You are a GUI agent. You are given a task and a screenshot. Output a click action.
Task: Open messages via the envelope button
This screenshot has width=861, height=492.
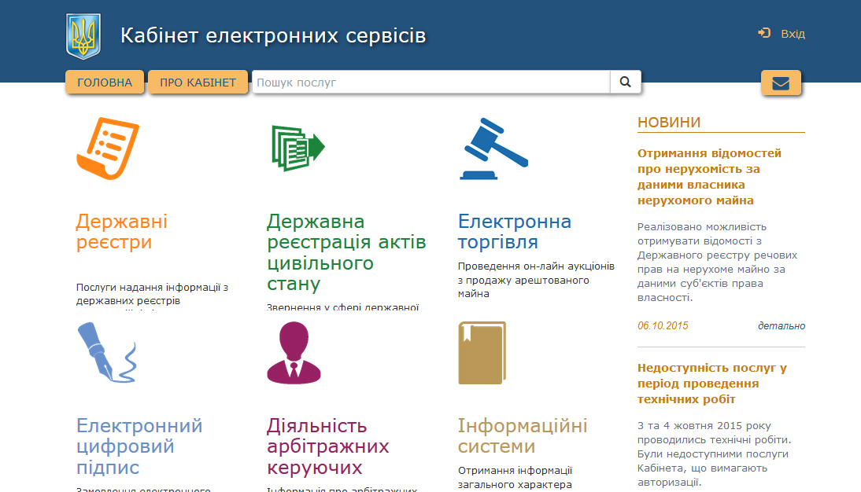[781, 83]
